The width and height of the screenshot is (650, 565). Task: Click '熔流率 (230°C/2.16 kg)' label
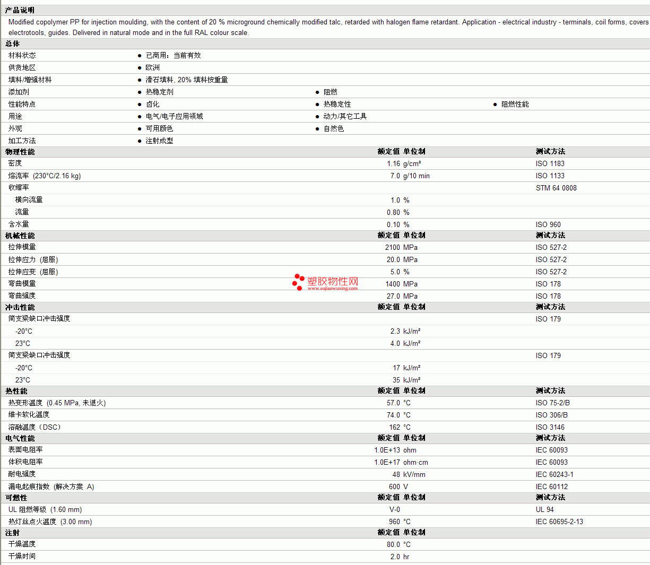pyautogui.click(x=45, y=176)
